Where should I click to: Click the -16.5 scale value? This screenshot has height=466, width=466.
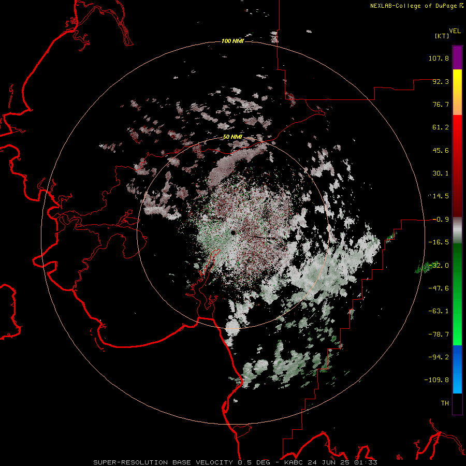coord(439,242)
